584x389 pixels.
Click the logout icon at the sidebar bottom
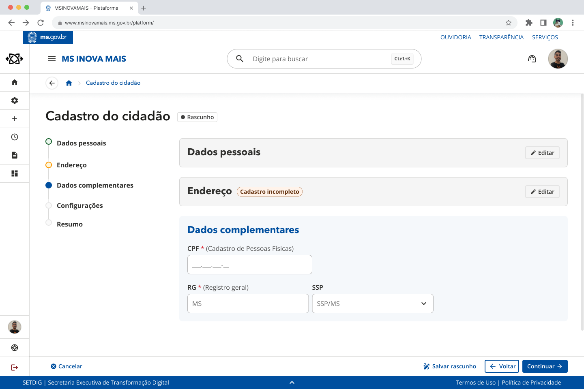(15, 368)
